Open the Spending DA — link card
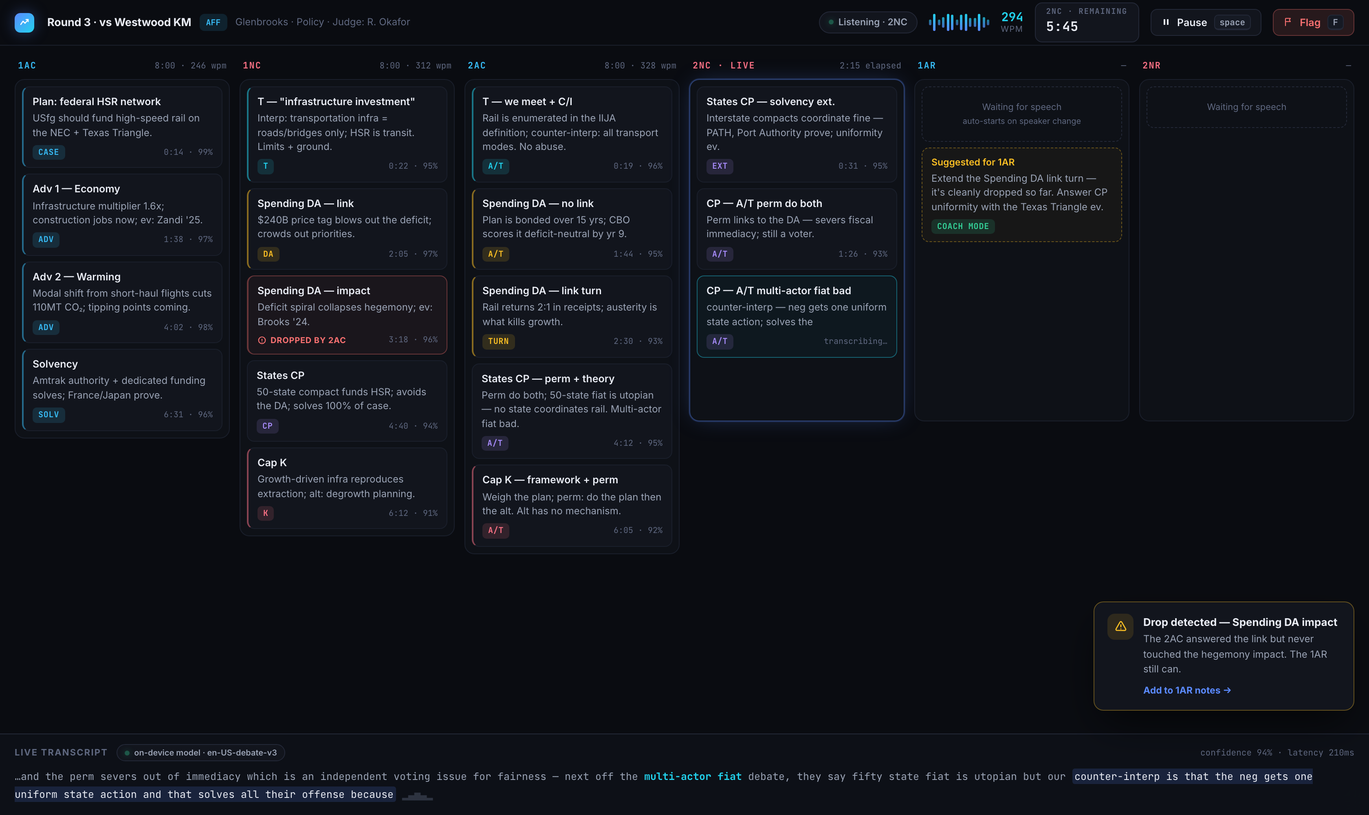This screenshot has width=1369, height=815. point(347,229)
